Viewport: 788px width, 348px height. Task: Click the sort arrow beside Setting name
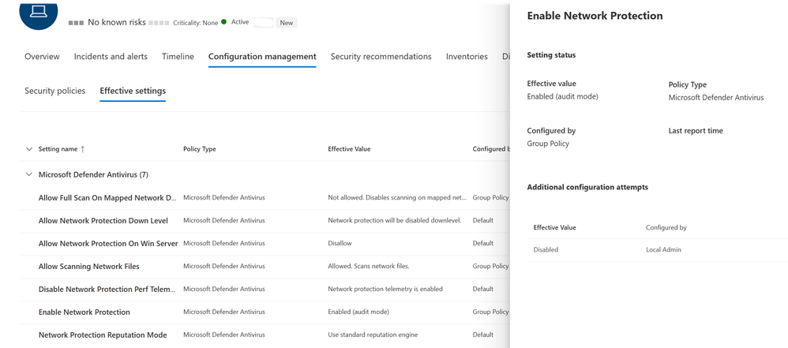click(83, 149)
